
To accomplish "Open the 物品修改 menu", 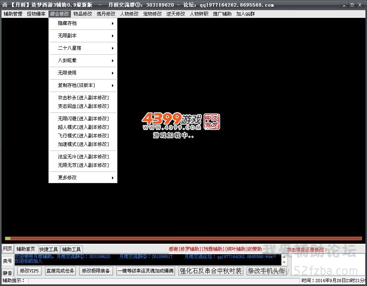I will pyautogui.click(x=83, y=14).
